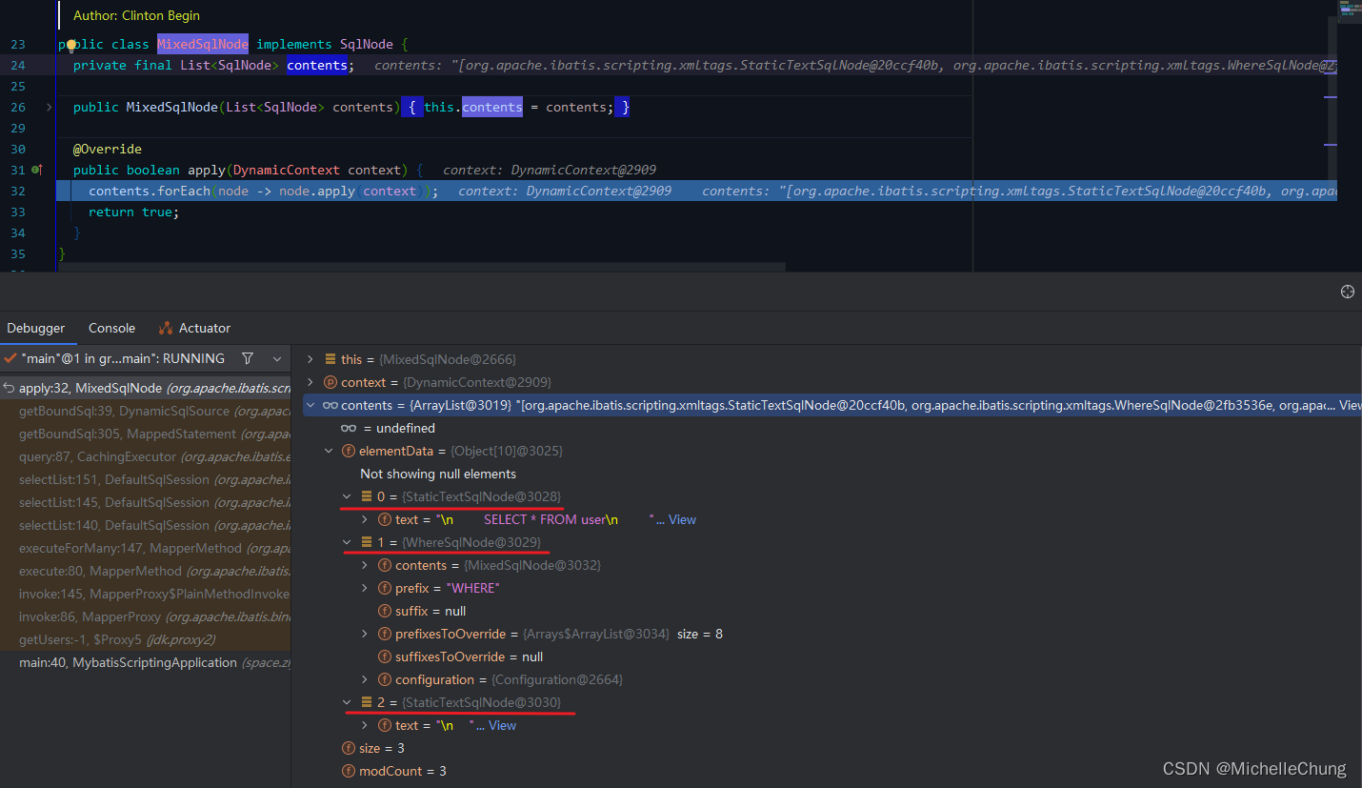This screenshot has height=788, width=1362.
Task: Collapse element 1 WhereSqlNode
Action: tap(347, 542)
